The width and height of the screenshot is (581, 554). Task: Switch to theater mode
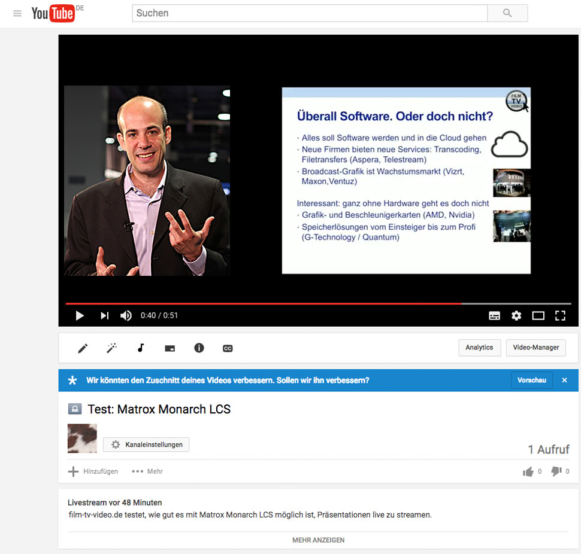coord(538,316)
